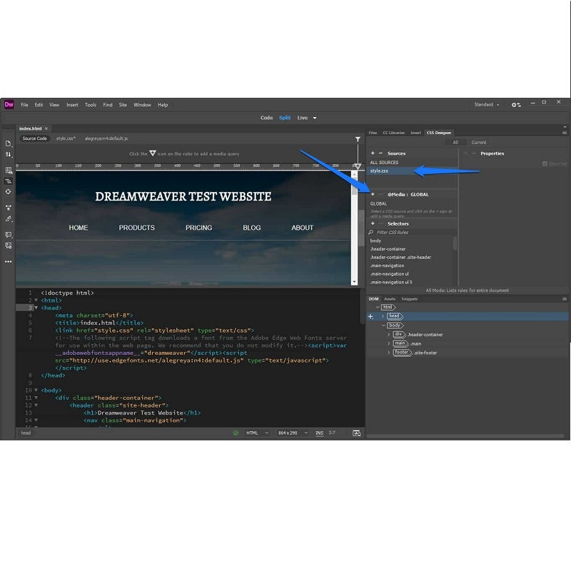The width and height of the screenshot is (571, 571).
Task: Open the File menu
Action: pyautogui.click(x=24, y=105)
